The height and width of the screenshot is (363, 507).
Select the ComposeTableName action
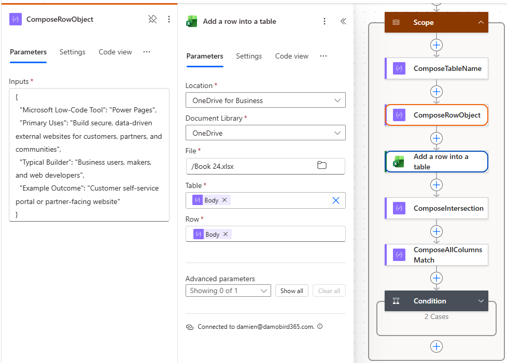click(436, 68)
